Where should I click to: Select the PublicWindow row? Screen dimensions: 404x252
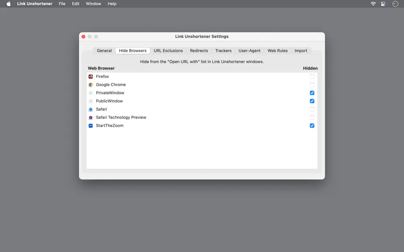202,101
